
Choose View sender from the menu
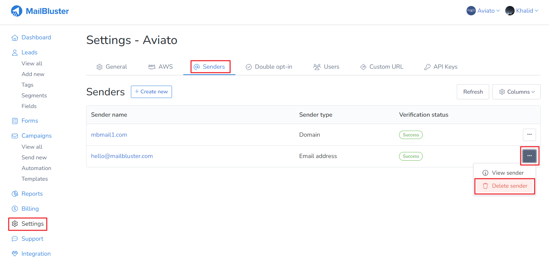[x=504, y=173]
